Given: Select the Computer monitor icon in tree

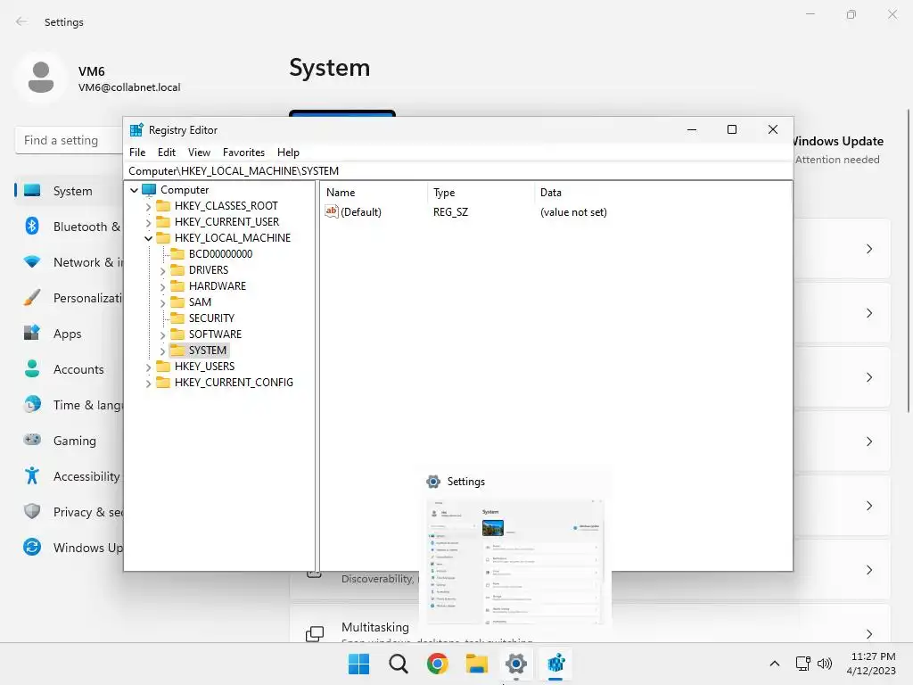Looking at the screenshot, I should pyautogui.click(x=149, y=190).
